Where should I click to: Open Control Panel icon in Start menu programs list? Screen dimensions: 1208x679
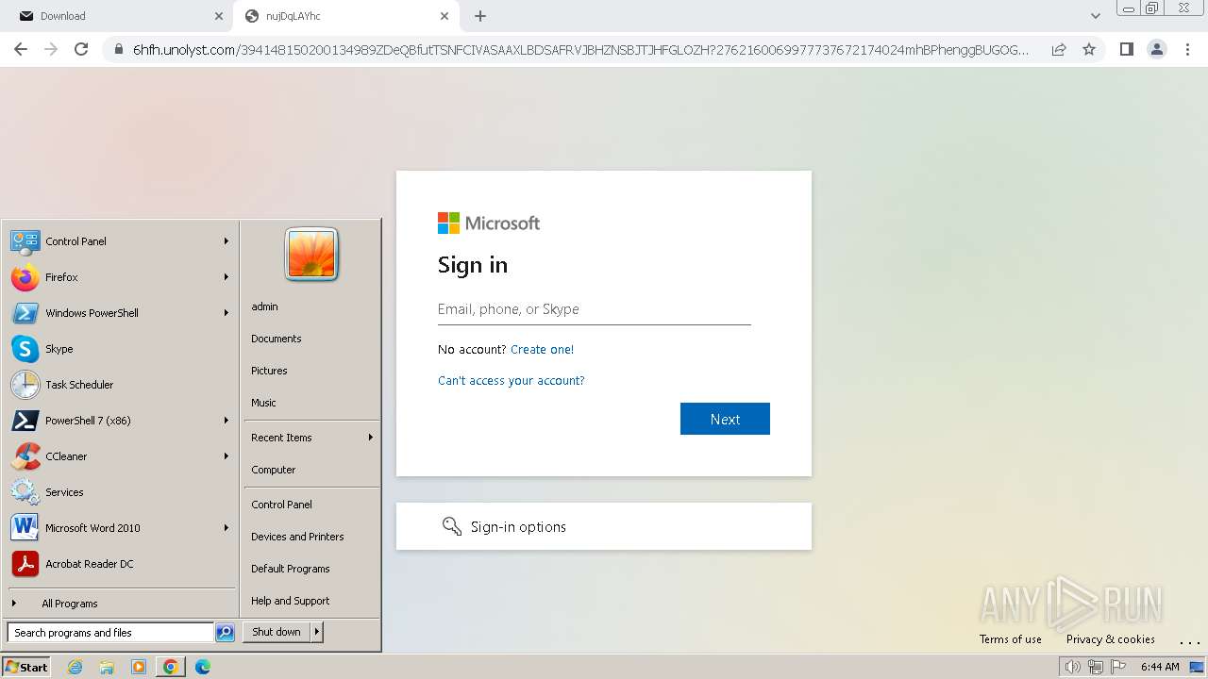pos(25,241)
